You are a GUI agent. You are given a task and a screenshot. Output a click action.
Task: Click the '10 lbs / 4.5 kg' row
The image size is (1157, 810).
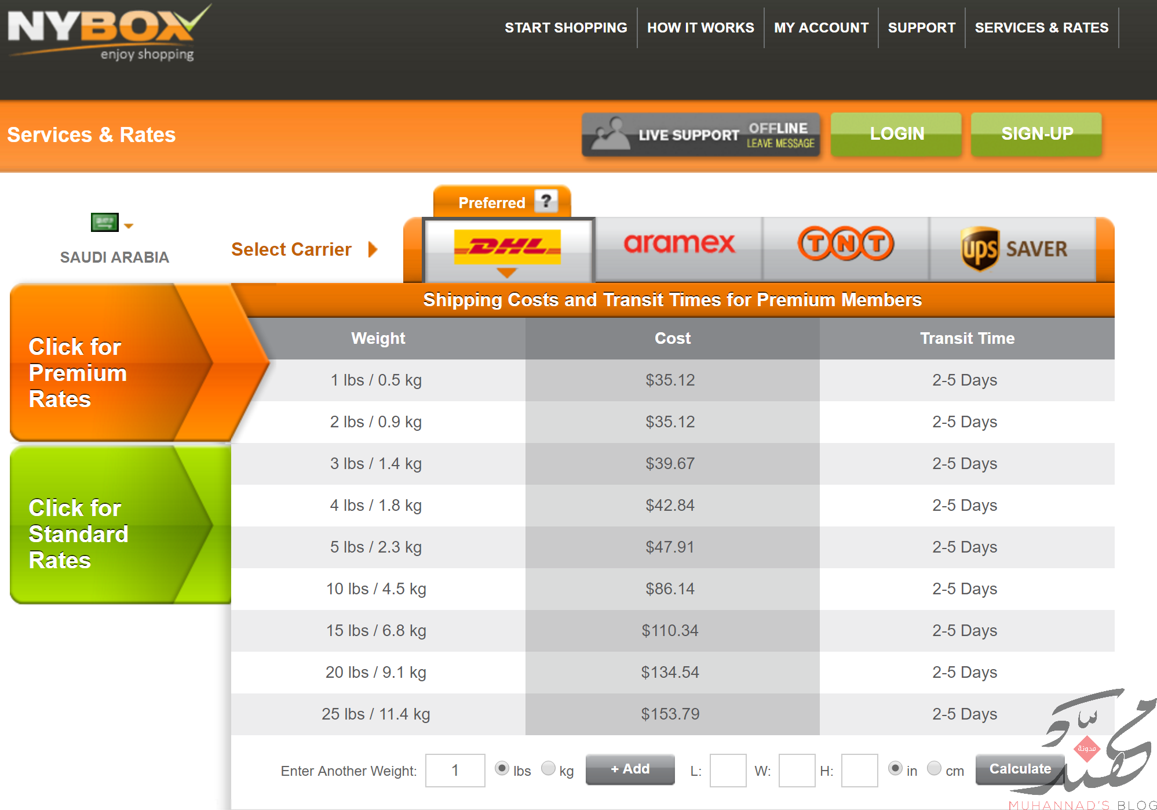click(673, 589)
